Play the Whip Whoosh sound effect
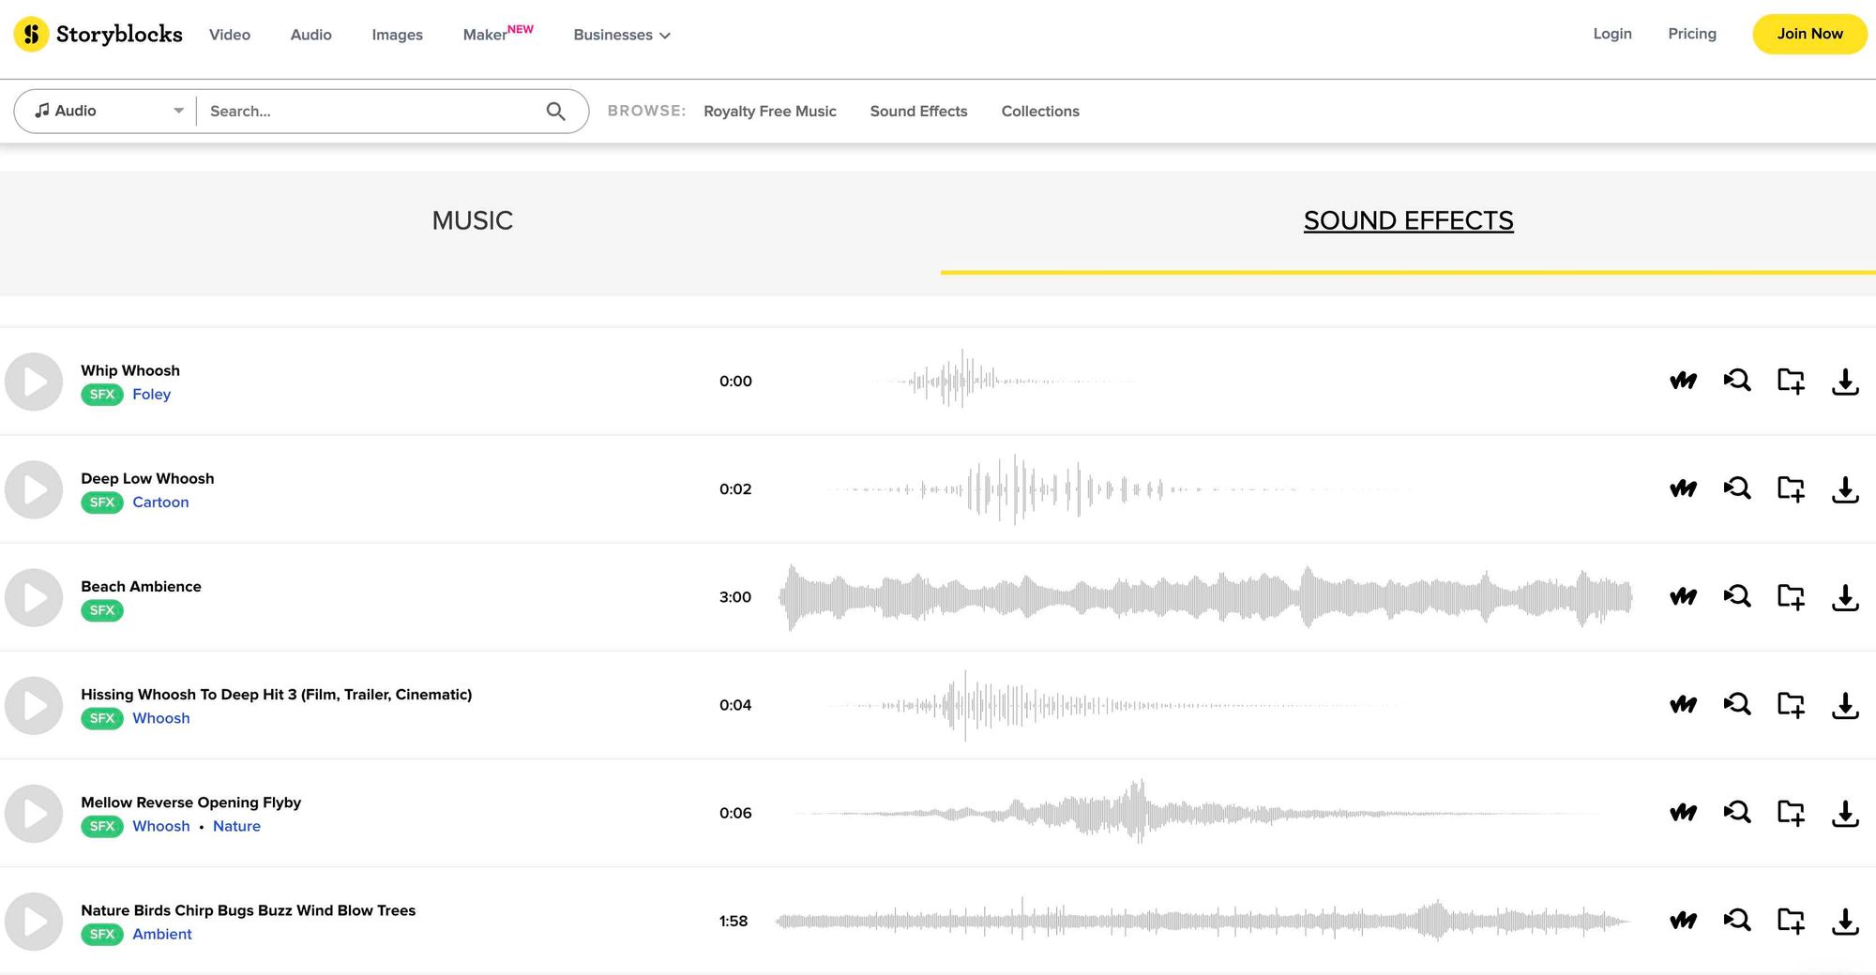This screenshot has width=1876, height=975. (x=34, y=382)
